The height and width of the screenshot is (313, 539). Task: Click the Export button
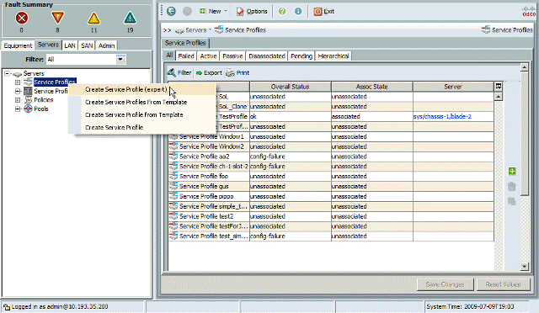tap(209, 73)
